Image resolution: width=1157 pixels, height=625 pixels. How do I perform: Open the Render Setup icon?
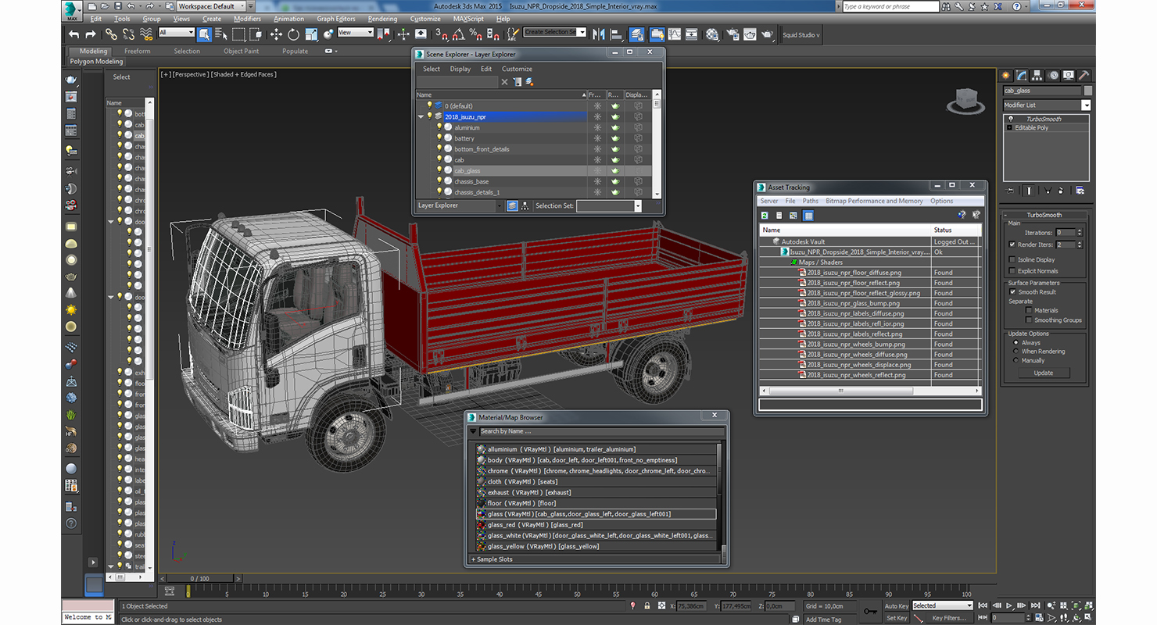coord(733,34)
